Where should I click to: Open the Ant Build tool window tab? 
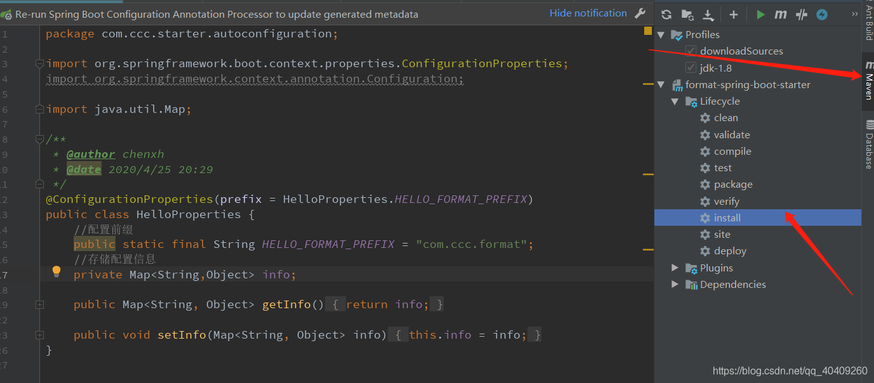(868, 22)
